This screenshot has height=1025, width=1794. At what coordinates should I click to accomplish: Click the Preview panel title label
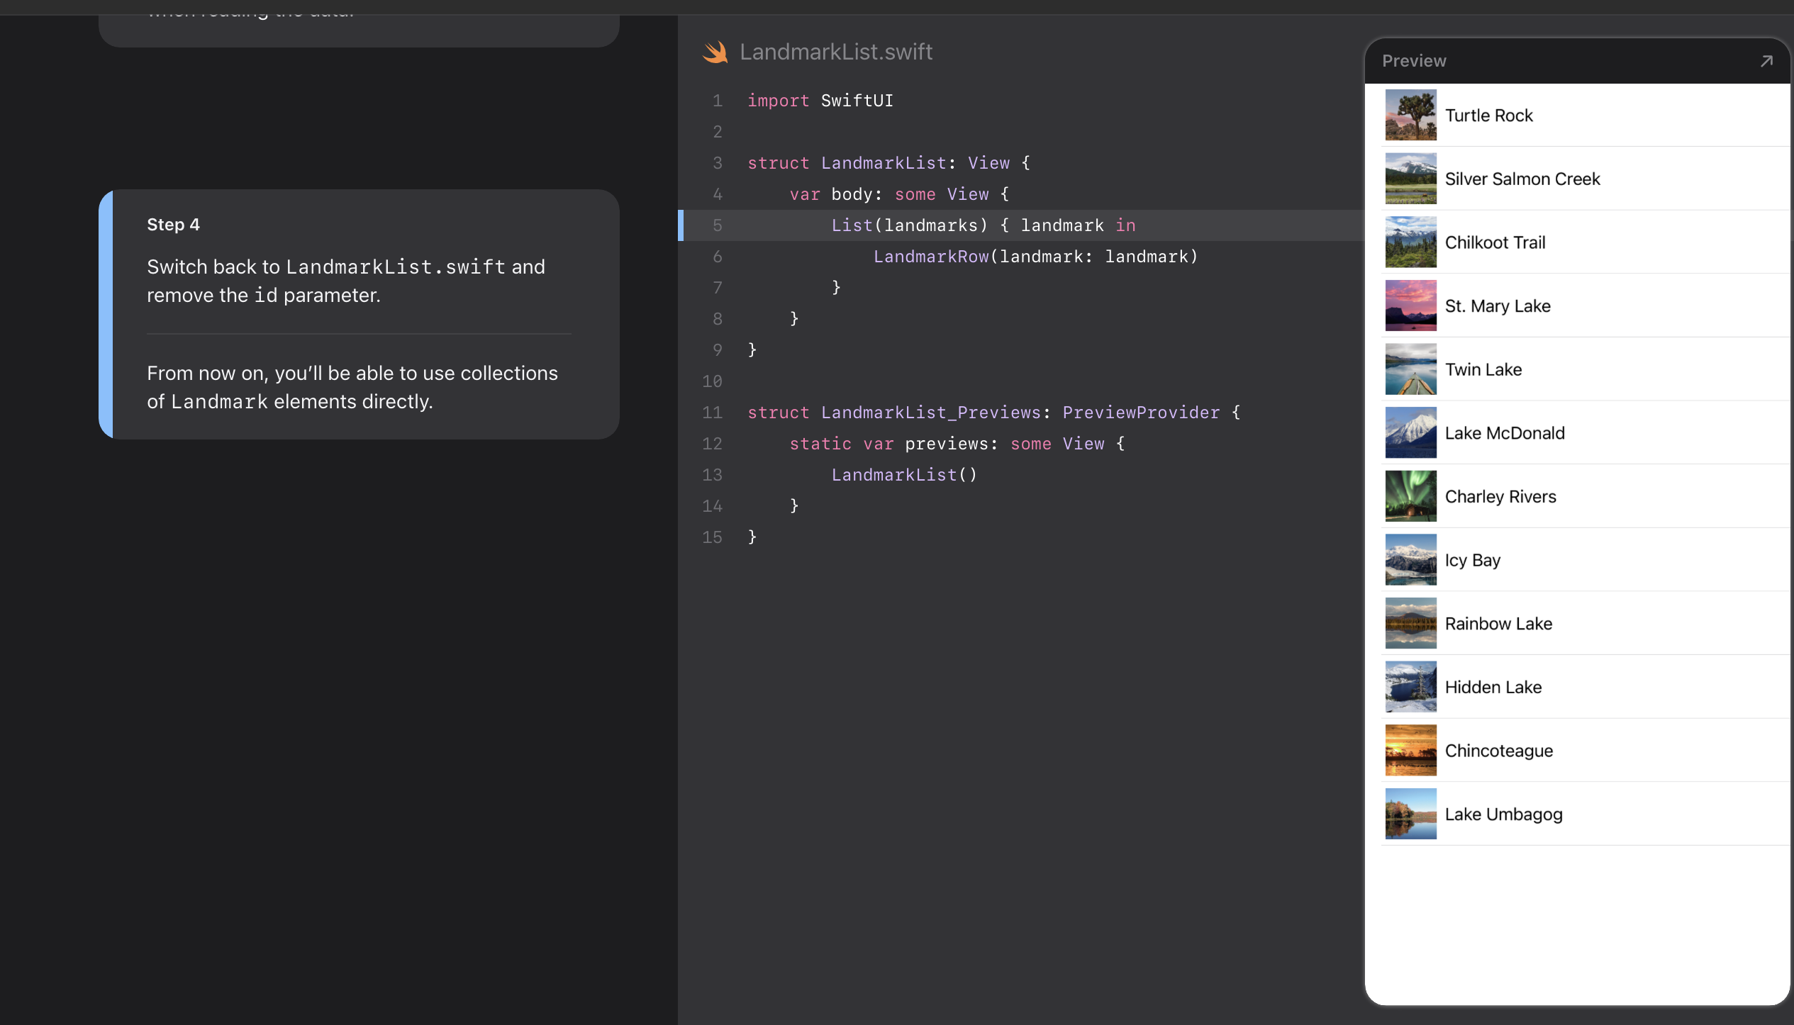point(1414,61)
